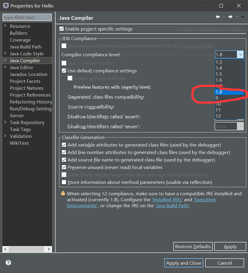Click the Eclipse icon in title bar
Image resolution: width=248 pixels, height=273 pixels.
coord(6,6)
